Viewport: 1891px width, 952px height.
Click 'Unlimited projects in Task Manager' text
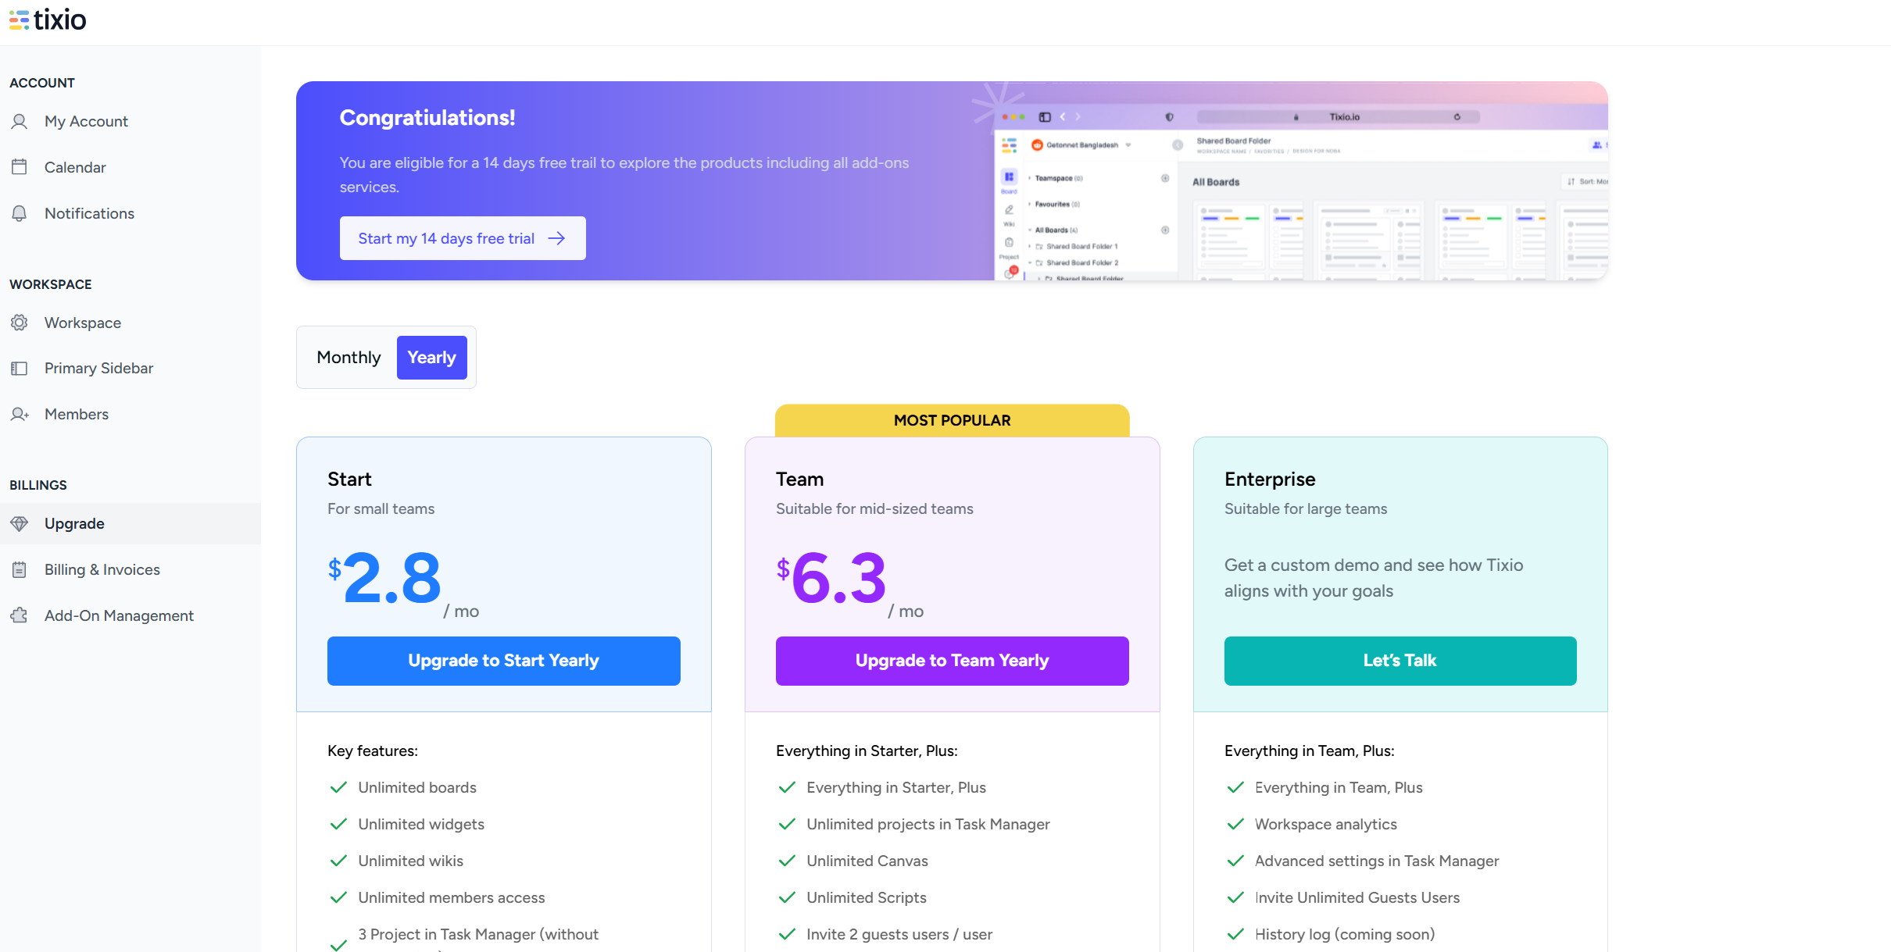pos(928,824)
